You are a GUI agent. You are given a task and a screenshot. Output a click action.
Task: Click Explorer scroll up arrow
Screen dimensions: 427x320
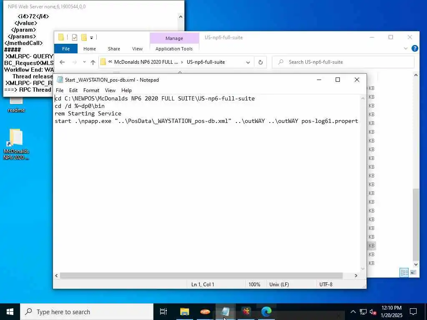pos(416,75)
